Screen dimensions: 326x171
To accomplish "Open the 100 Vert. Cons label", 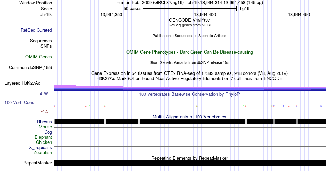I will click(19, 102).
